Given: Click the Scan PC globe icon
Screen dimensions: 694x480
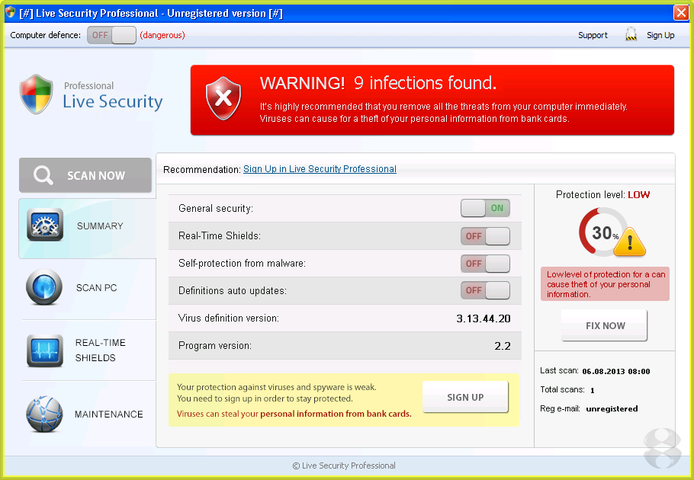Looking at the screenshot, I should [43, 286].
